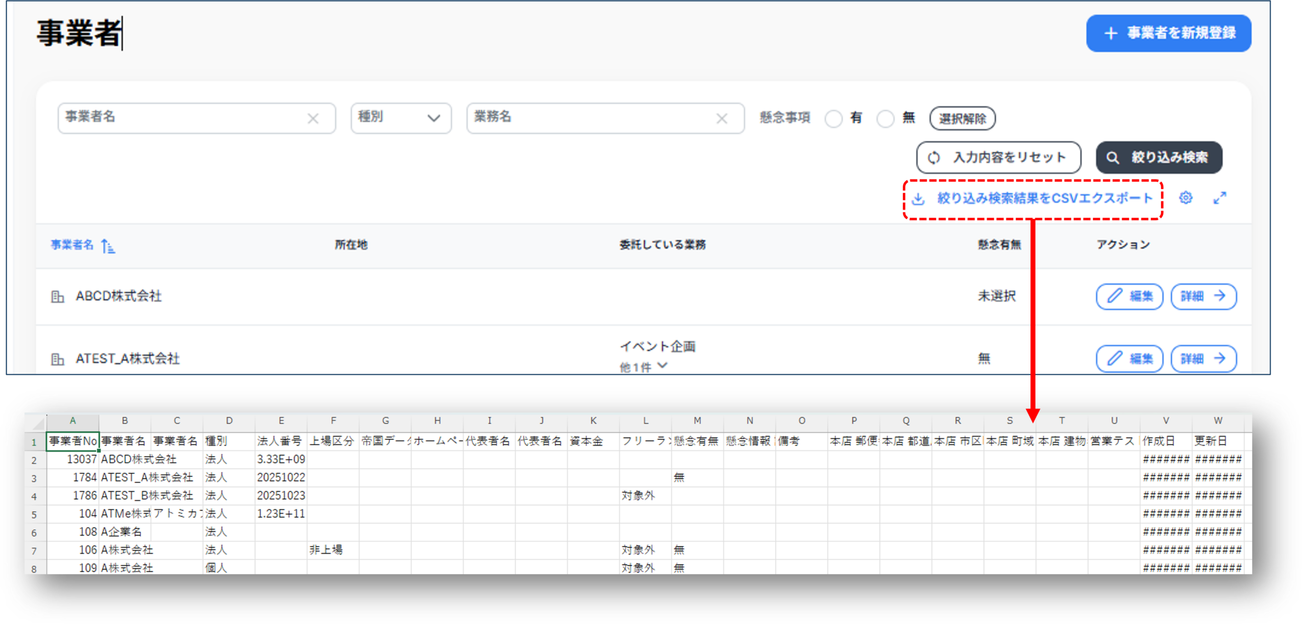This screenshot has width=1302, height=624.
Task: Click 絞り込み検索結果をCSVエクスポート link
Action: pyautogui.click(x=1032, y=198)
